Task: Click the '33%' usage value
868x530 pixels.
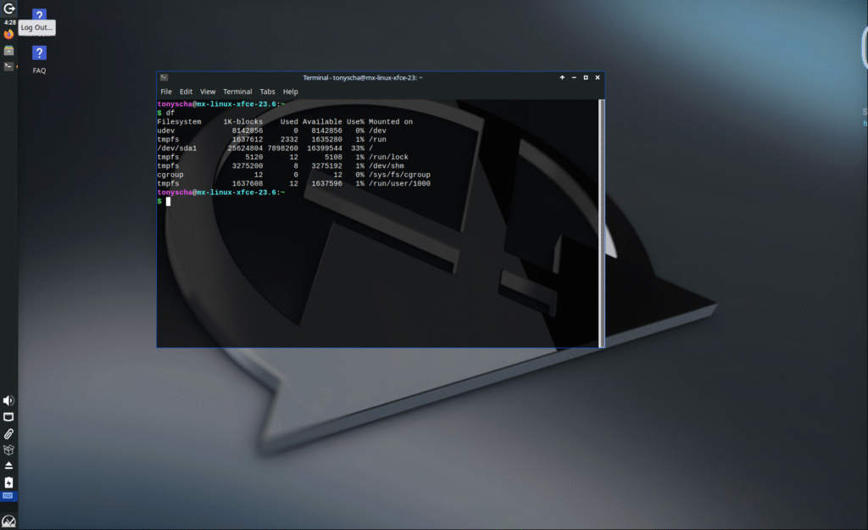Action: coord(358,148)
